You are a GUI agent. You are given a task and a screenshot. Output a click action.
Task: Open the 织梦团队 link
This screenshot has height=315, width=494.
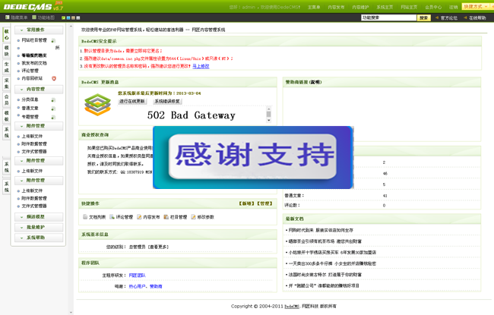tap(137, 275)
